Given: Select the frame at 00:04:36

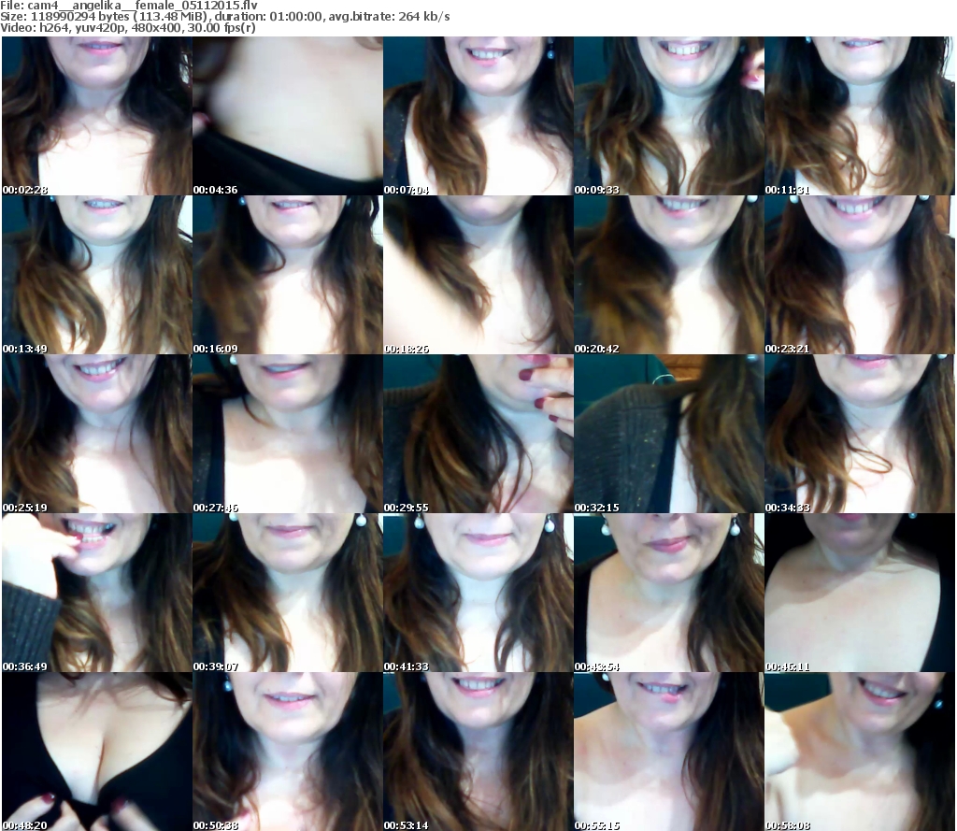Looking at the screenshot, I should 287,116.
